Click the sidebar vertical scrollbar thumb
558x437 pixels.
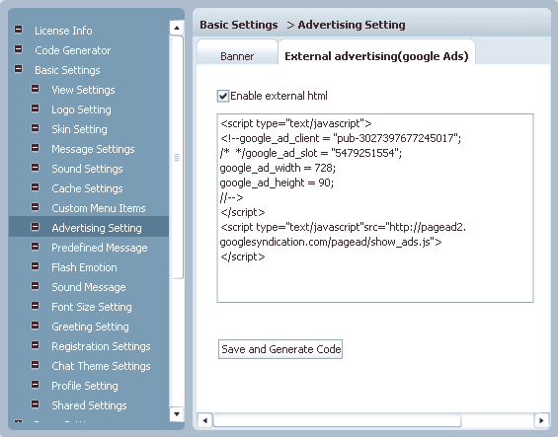tap(177, 157)
